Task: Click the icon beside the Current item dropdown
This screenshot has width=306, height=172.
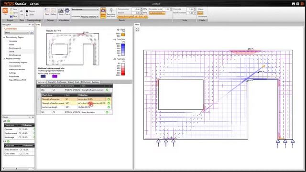Action: coord(32,32)
